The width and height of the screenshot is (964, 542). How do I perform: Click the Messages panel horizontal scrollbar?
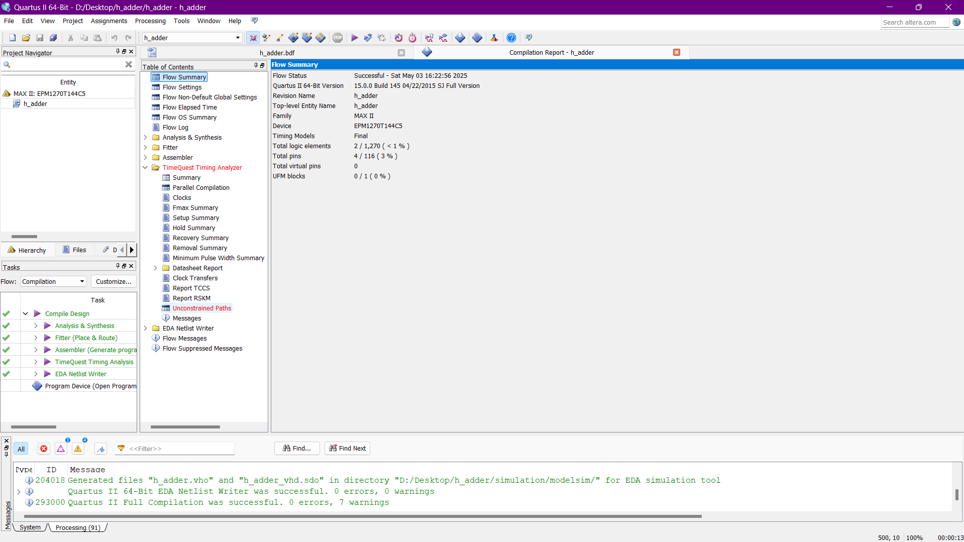point(362,516)
